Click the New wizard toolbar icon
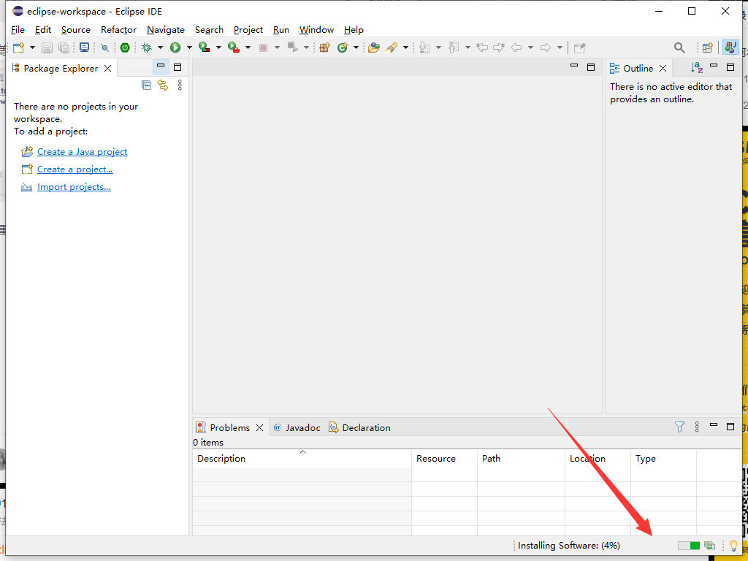 coord(18,47)
